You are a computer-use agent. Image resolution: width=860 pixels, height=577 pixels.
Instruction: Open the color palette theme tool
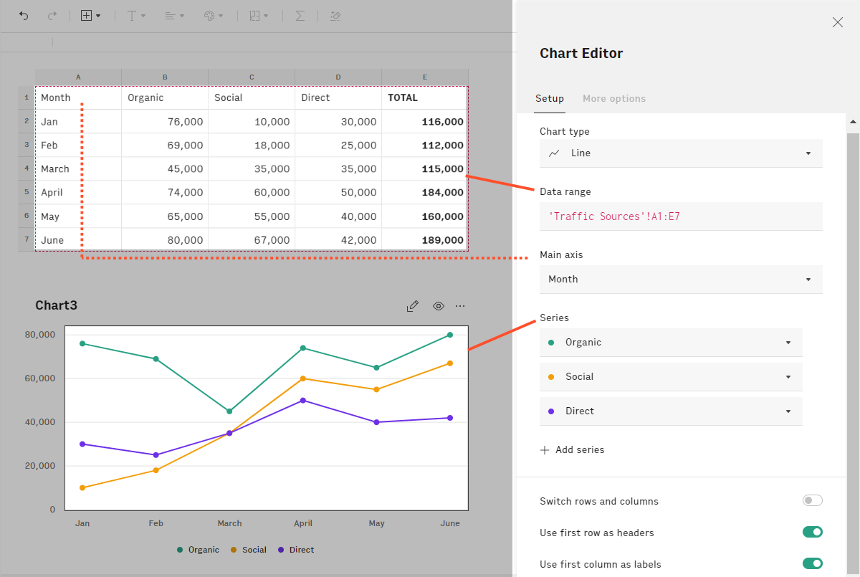(x=213, y=16)
